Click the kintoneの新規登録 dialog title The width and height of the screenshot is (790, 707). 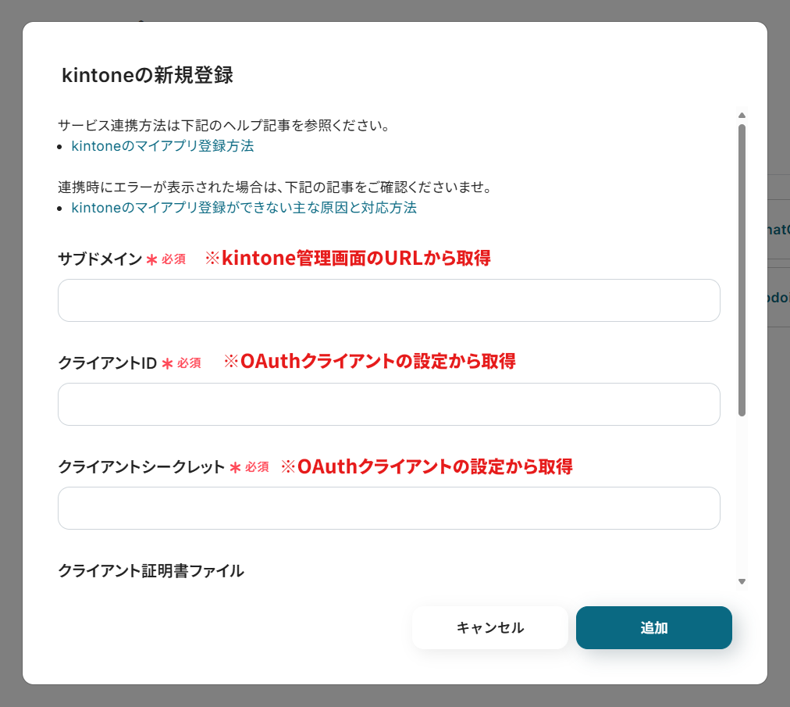pyautogui.click(x=147, y=75)
